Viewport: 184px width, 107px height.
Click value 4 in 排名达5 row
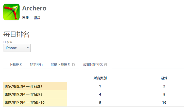(100, 94)
